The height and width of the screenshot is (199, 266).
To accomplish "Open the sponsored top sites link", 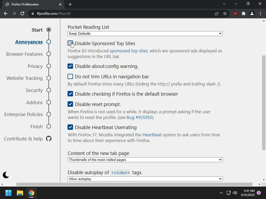I will [129, 51].
